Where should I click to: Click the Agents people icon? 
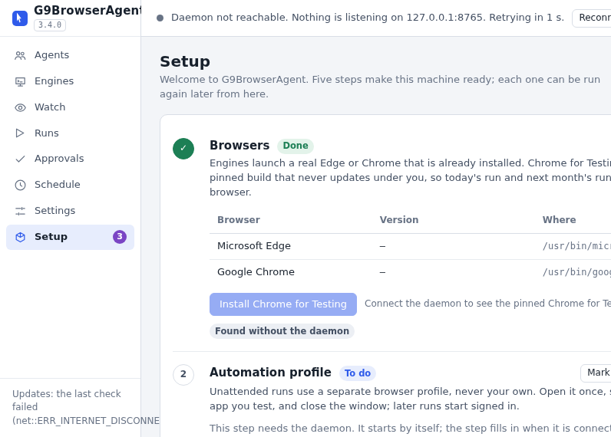point(20,56)
